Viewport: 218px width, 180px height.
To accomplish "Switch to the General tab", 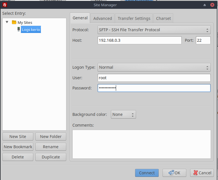I will [80, 18].
